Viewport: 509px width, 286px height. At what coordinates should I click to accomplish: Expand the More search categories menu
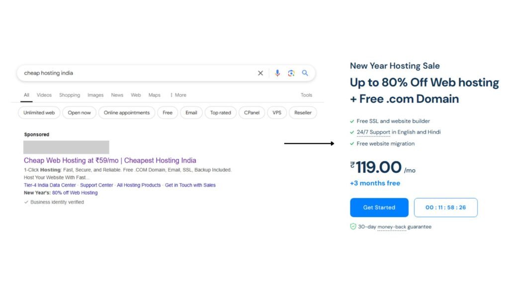point(178,95)
